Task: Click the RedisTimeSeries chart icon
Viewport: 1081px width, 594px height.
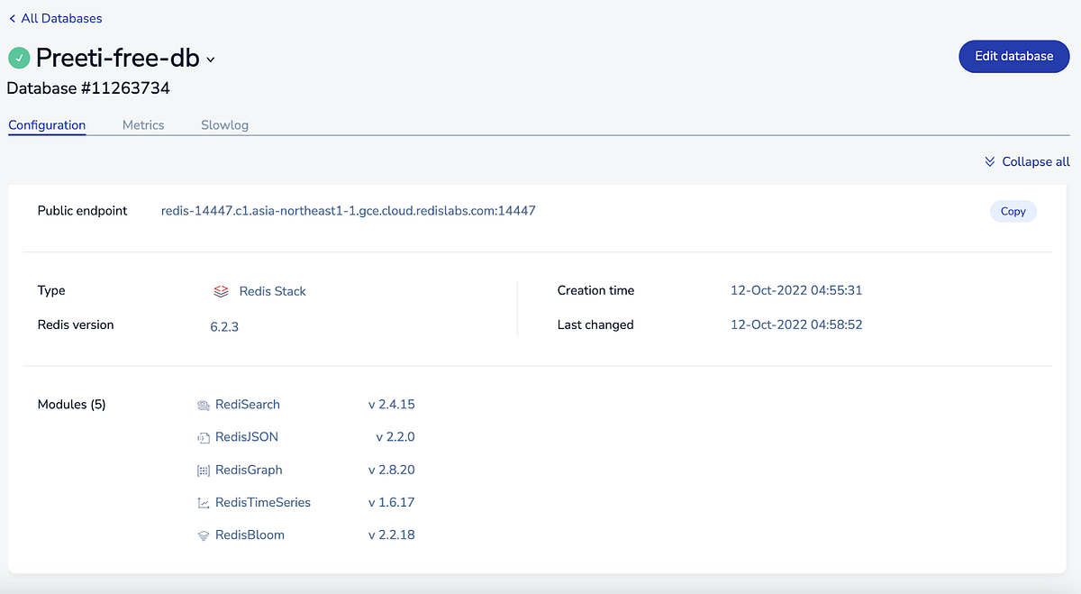Action: (x=203, y=502)
